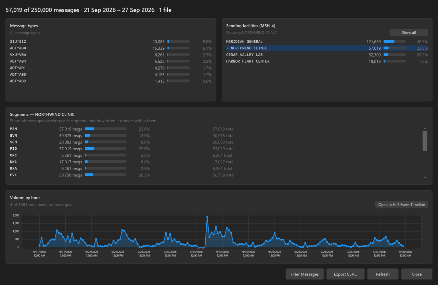Deselect the NORTHWIND CLINIC facility row
Image resolution: width=438 pixels, height=285 pixels.
tap(327, 48)
